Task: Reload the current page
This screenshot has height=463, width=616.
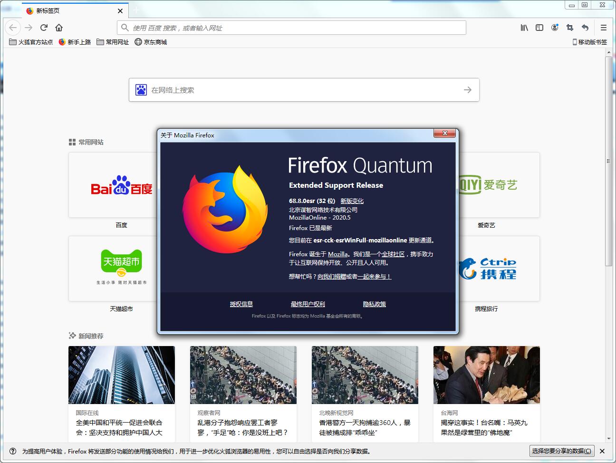Action: coord(44,28)
